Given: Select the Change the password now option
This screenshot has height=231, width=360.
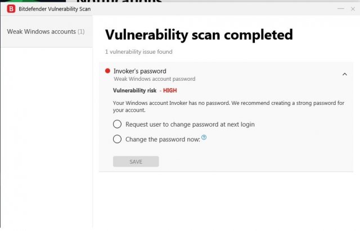Looking at the screenshot, I should tap(117, 139).
